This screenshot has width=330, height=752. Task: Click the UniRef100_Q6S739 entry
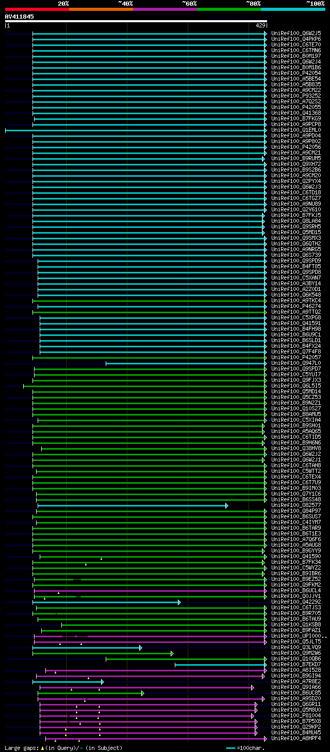coord(296,255)
